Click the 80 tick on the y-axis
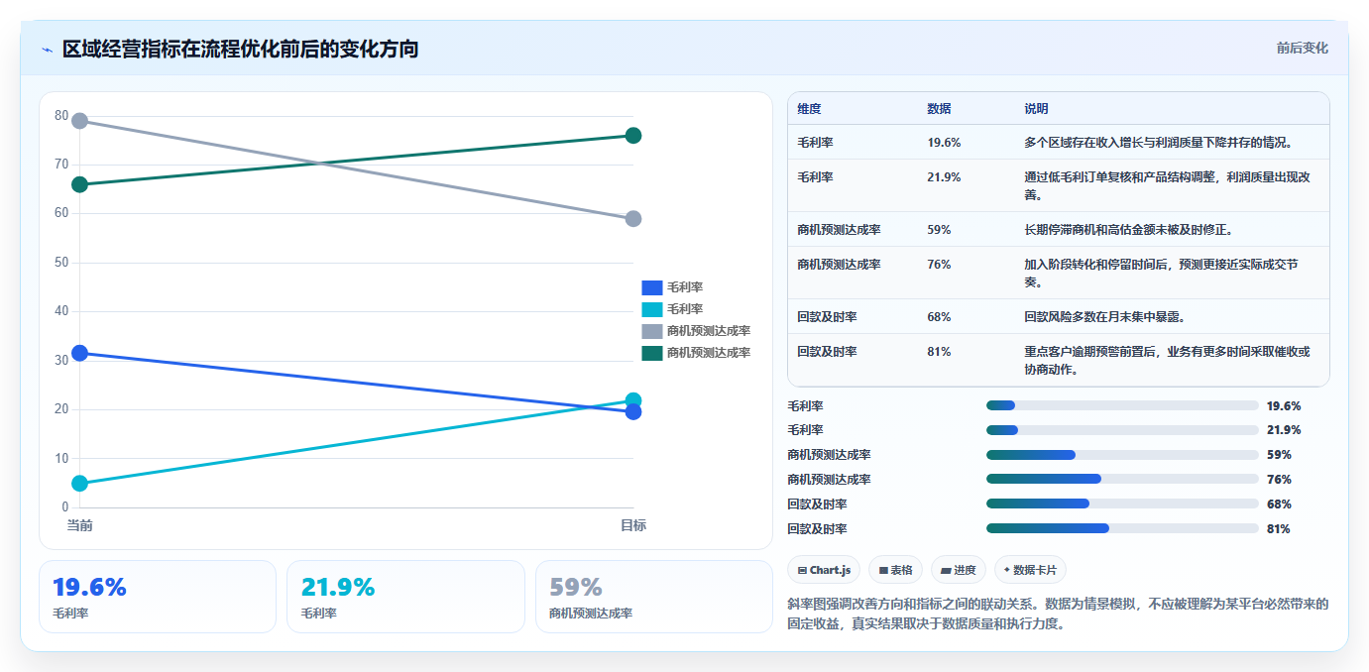Image resolution: width=1369 pixels, height=672 pixels. (x=61, y=116)
